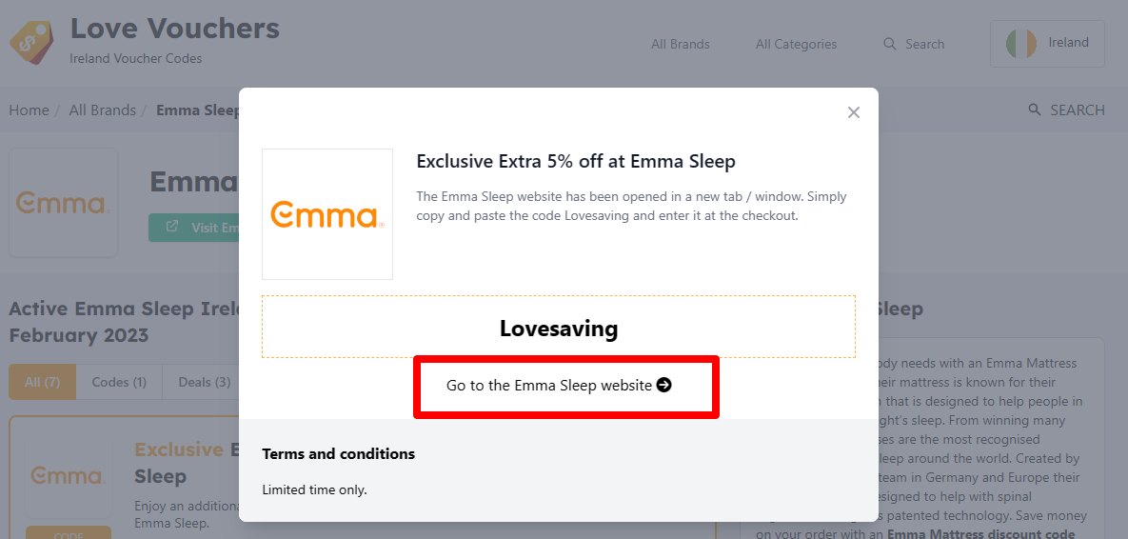Close the voucher code popup
Screen dimensions: 1128x539
[x=853, y=112]
